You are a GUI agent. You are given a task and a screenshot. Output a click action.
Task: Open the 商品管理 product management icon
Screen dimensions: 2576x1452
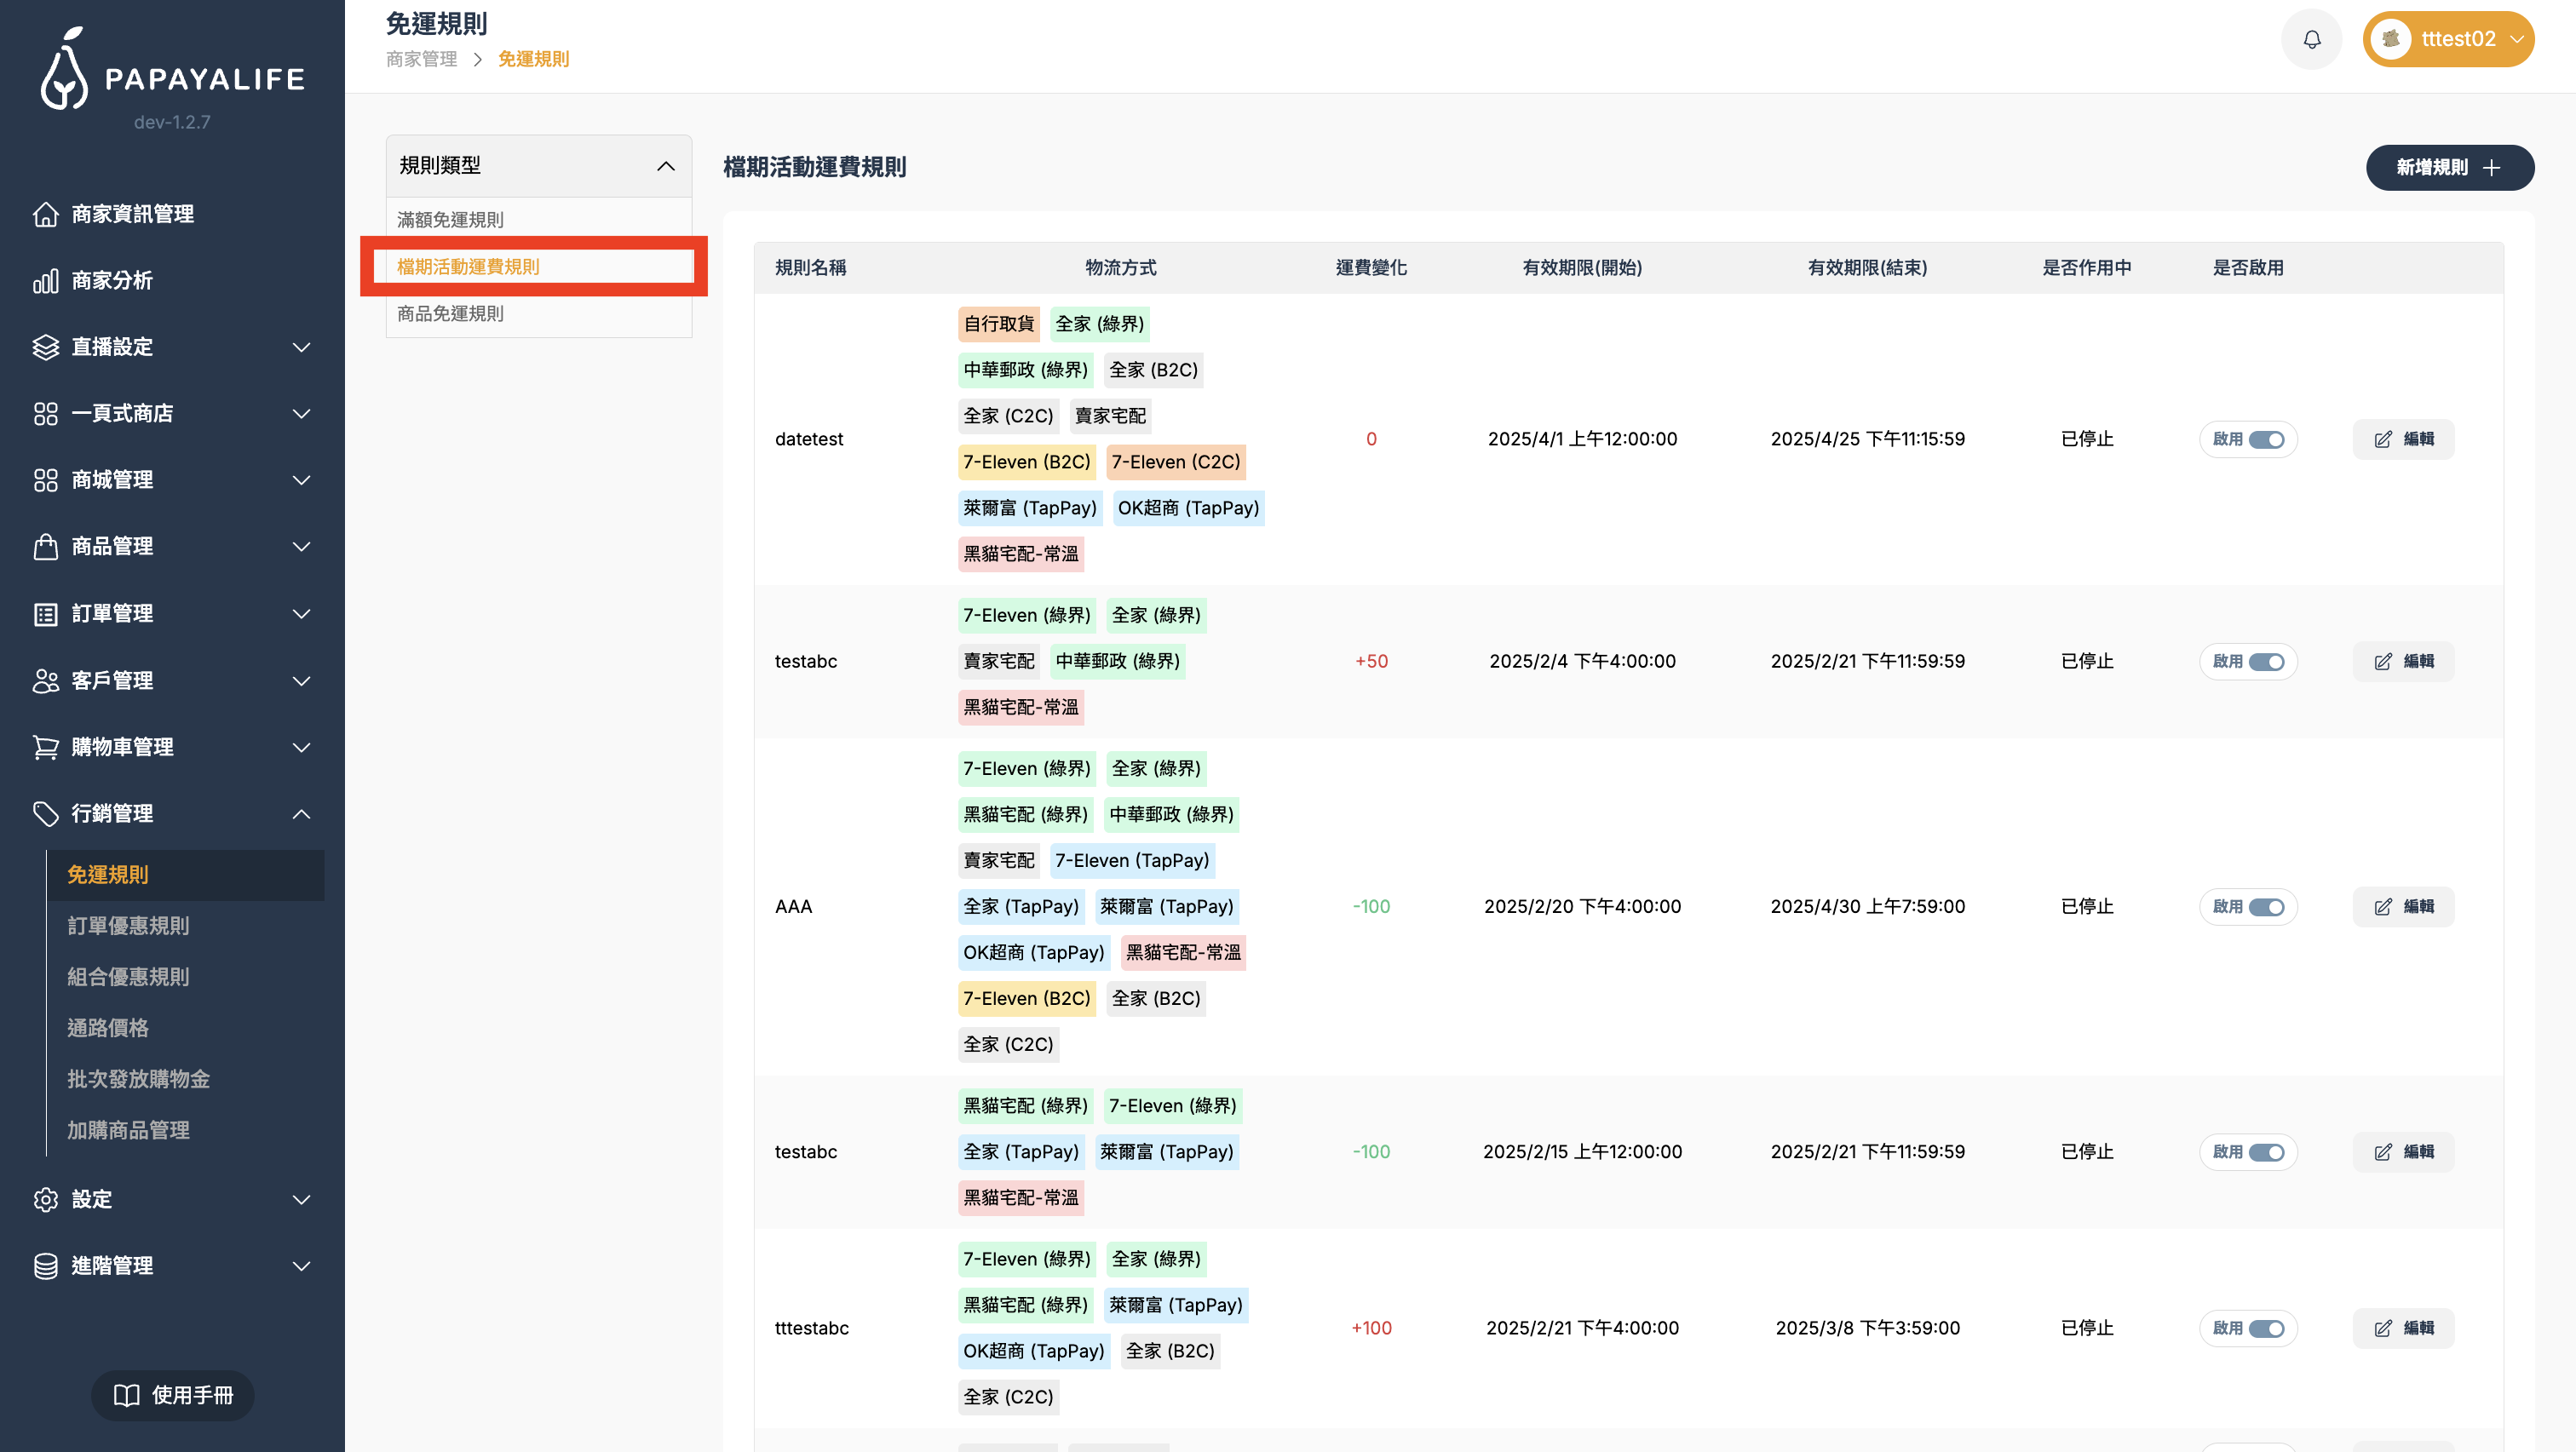tap(46, 546)
